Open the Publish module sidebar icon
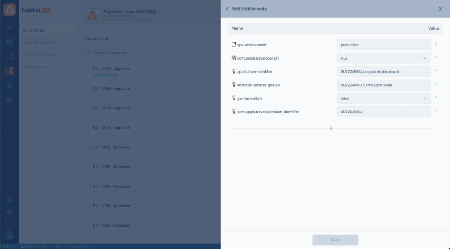 [x=10, y=70]
